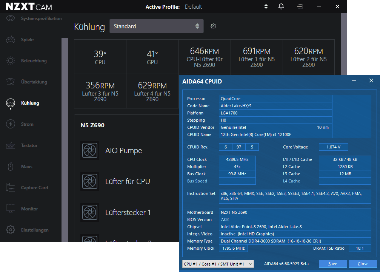Screen dimensions: 380x272
Task: Click the Lüfterstecker 1 fan icon
Action: 90,212
